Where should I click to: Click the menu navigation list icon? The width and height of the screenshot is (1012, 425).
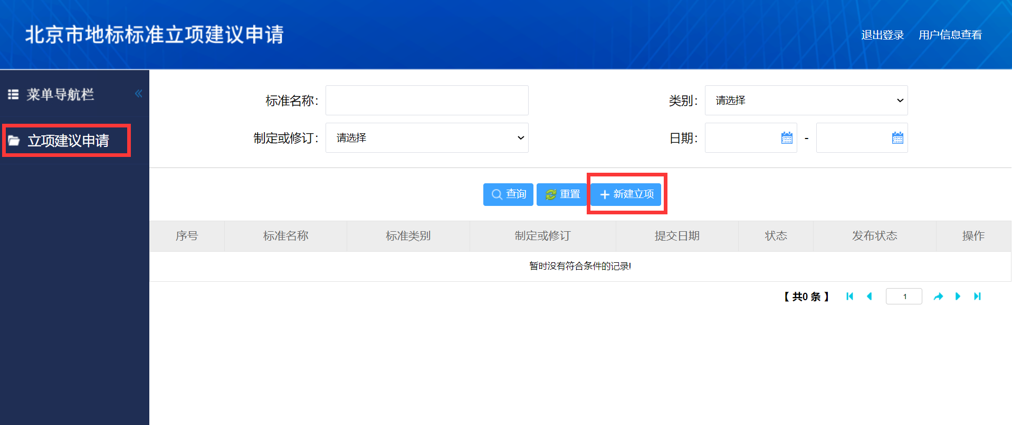[x=13, y=94]
